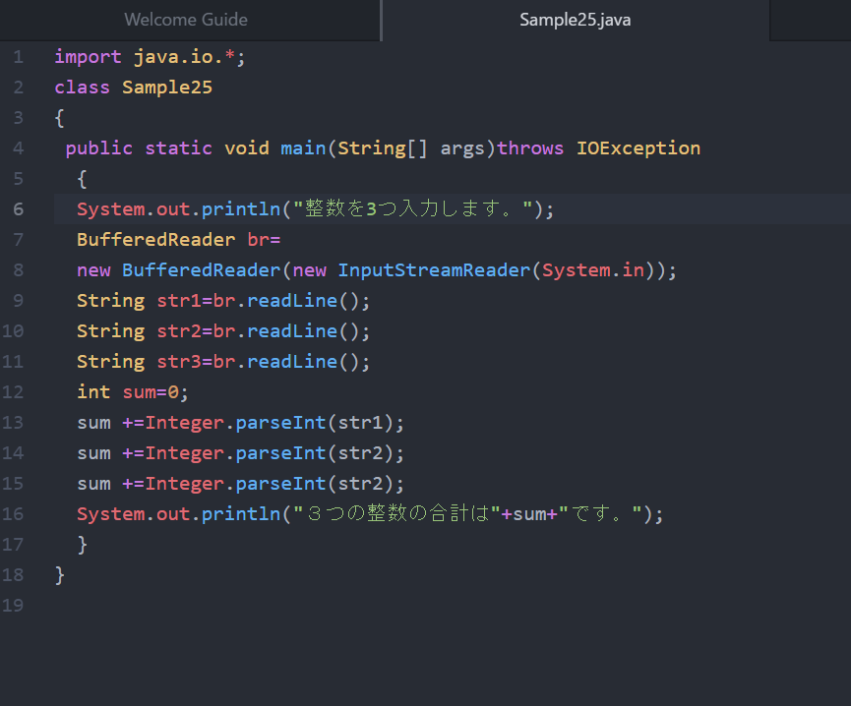Place cursor on 'import java.io.*;' line
851x706 pixels.
pos(150,57)
